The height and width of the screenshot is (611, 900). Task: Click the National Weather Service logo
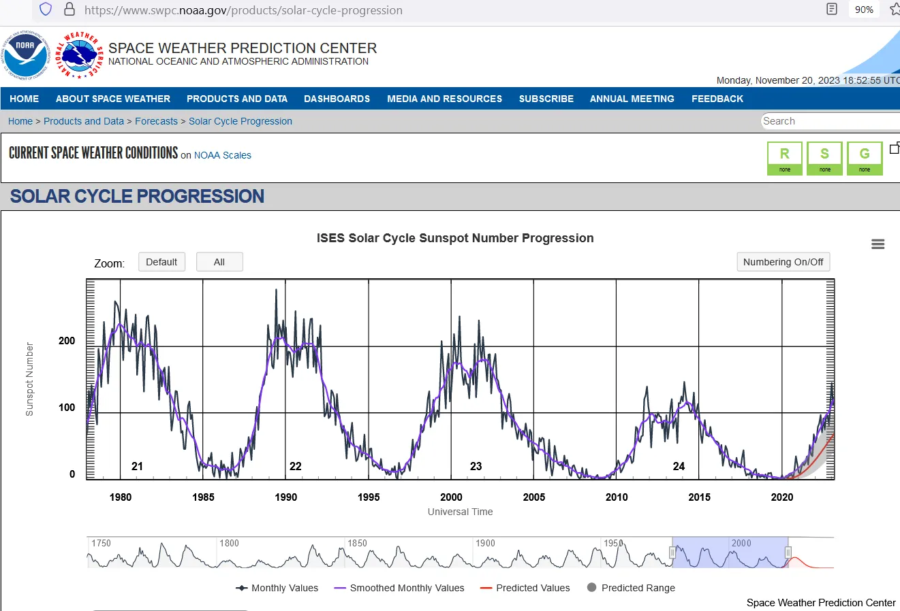point(80,55)
